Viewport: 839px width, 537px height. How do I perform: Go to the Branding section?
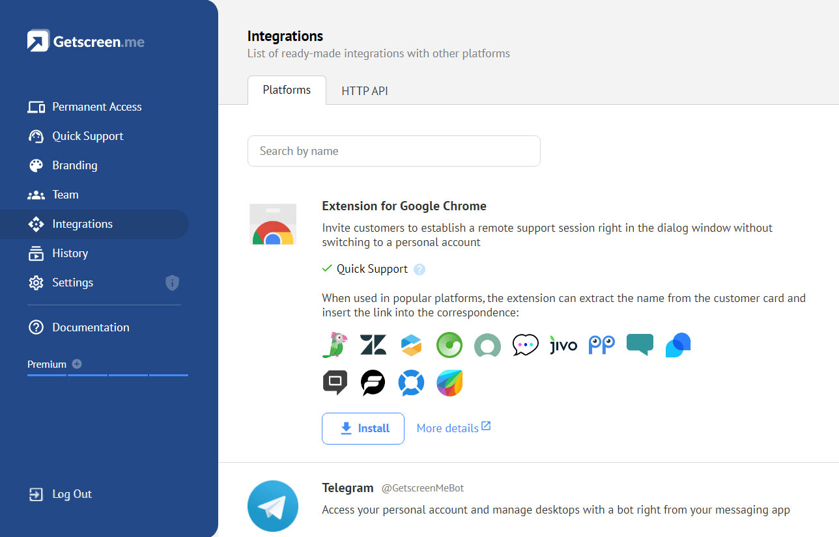tap(74, 165)
